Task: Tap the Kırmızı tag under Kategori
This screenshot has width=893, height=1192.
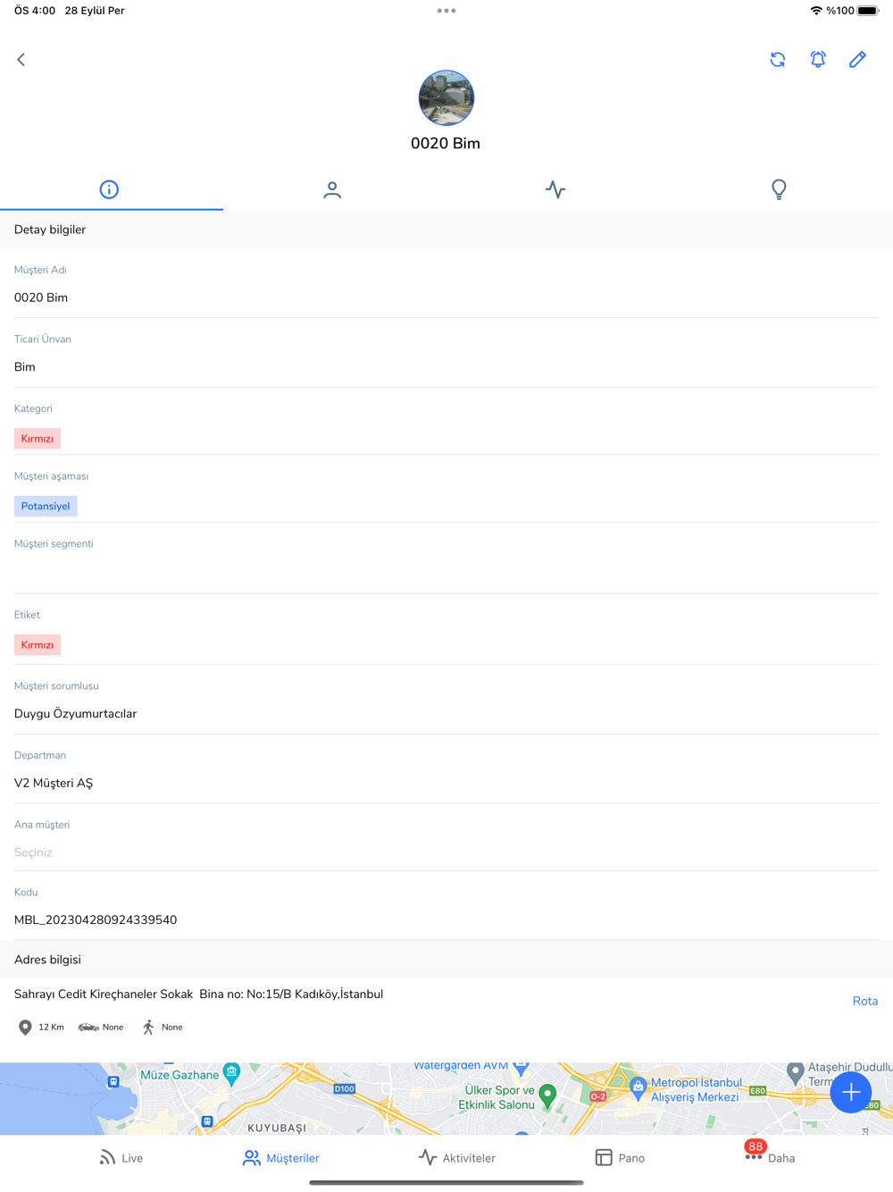Action: [38, 439]
